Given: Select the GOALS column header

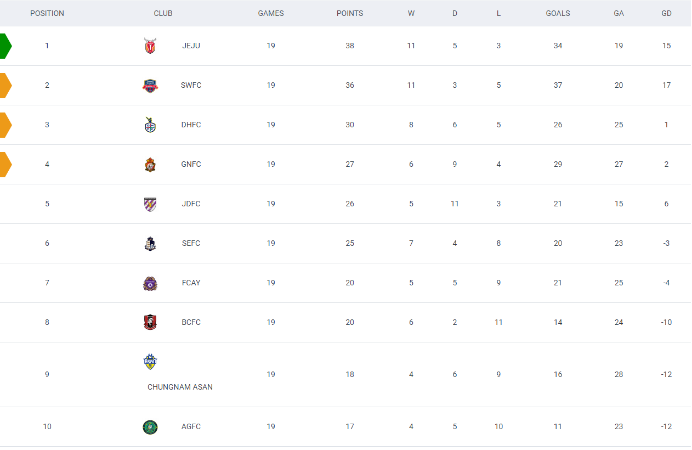Looking at the screenshot, I should [x=558, y=13].
